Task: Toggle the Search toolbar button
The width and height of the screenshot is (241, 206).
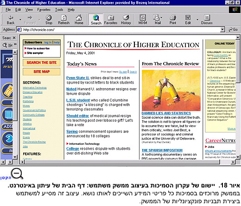Action: click(96, 20)
